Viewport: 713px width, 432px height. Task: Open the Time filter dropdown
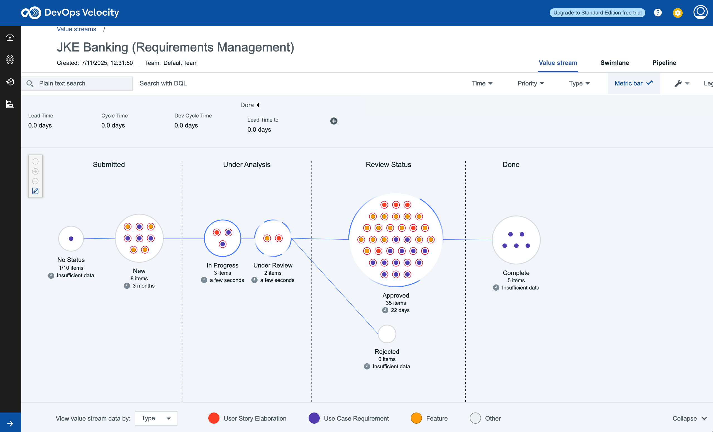482,83
